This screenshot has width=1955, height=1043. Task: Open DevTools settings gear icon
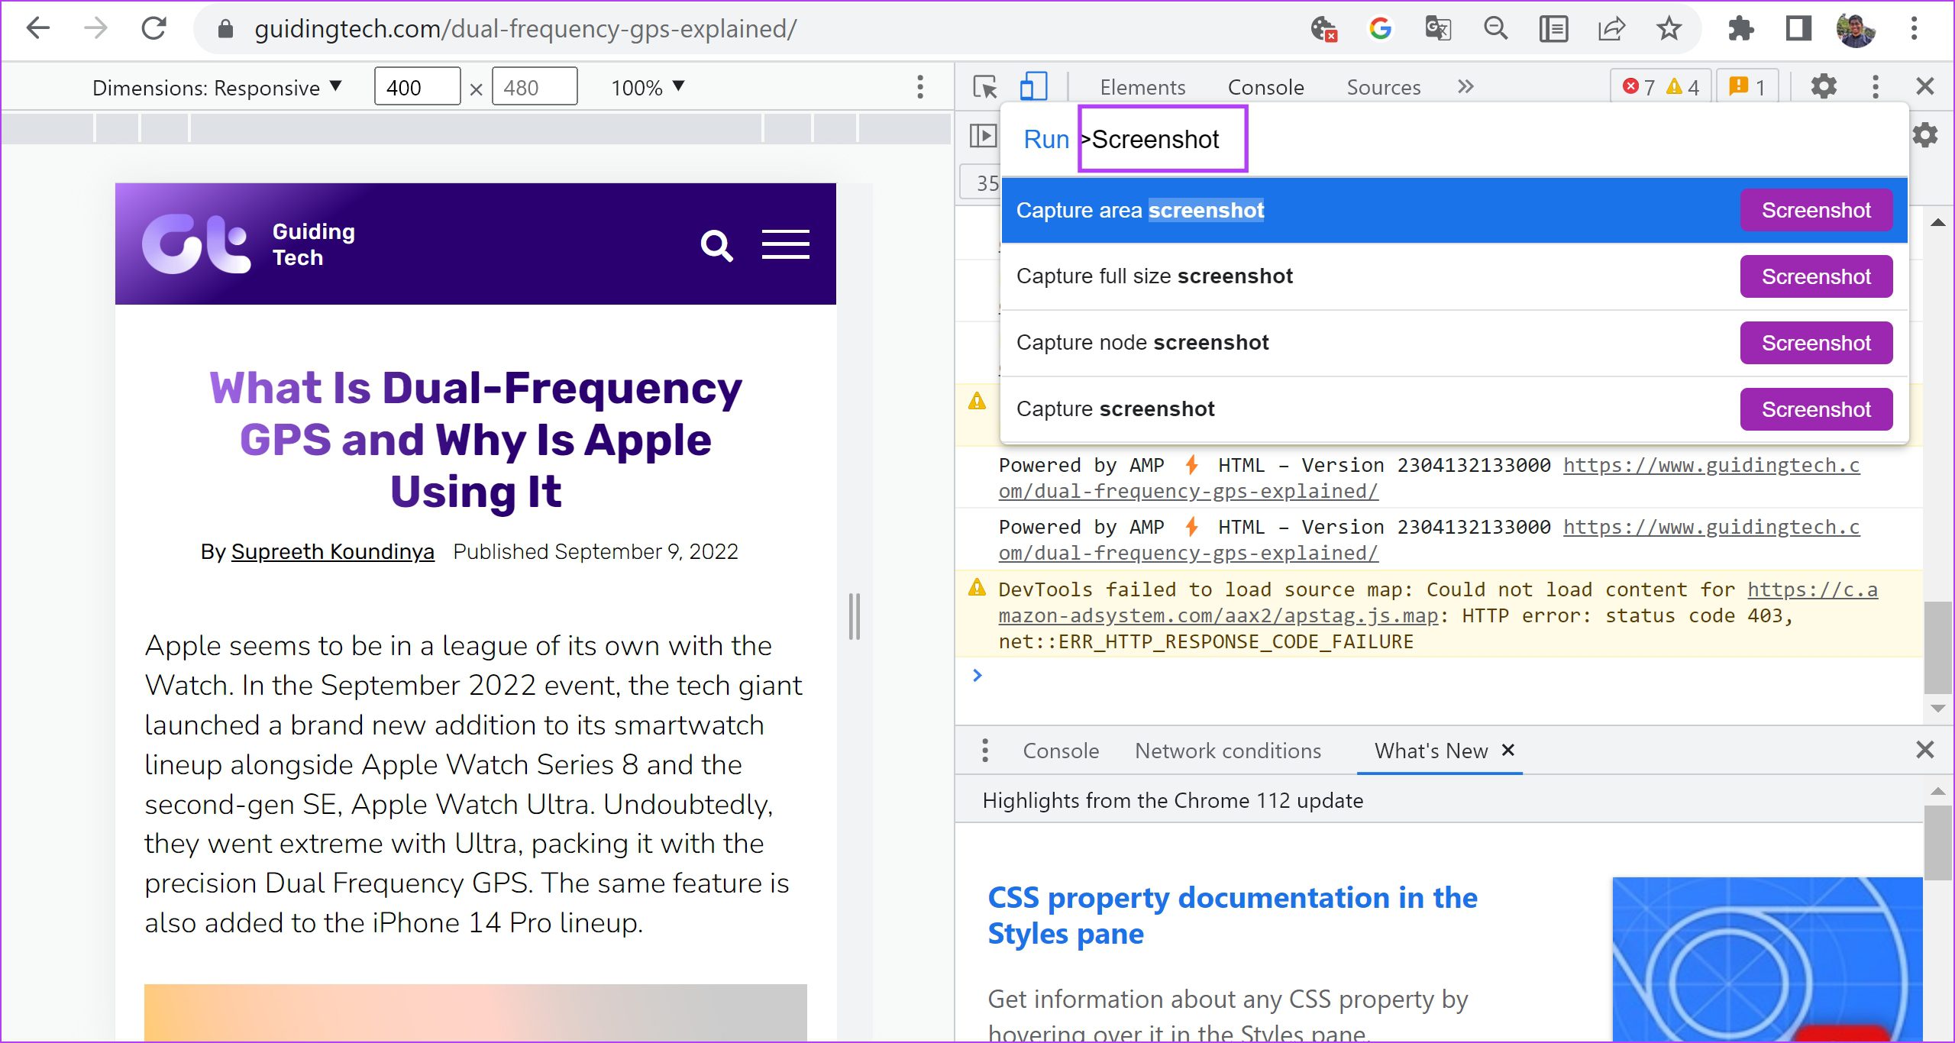click(x=1824, y=86)
